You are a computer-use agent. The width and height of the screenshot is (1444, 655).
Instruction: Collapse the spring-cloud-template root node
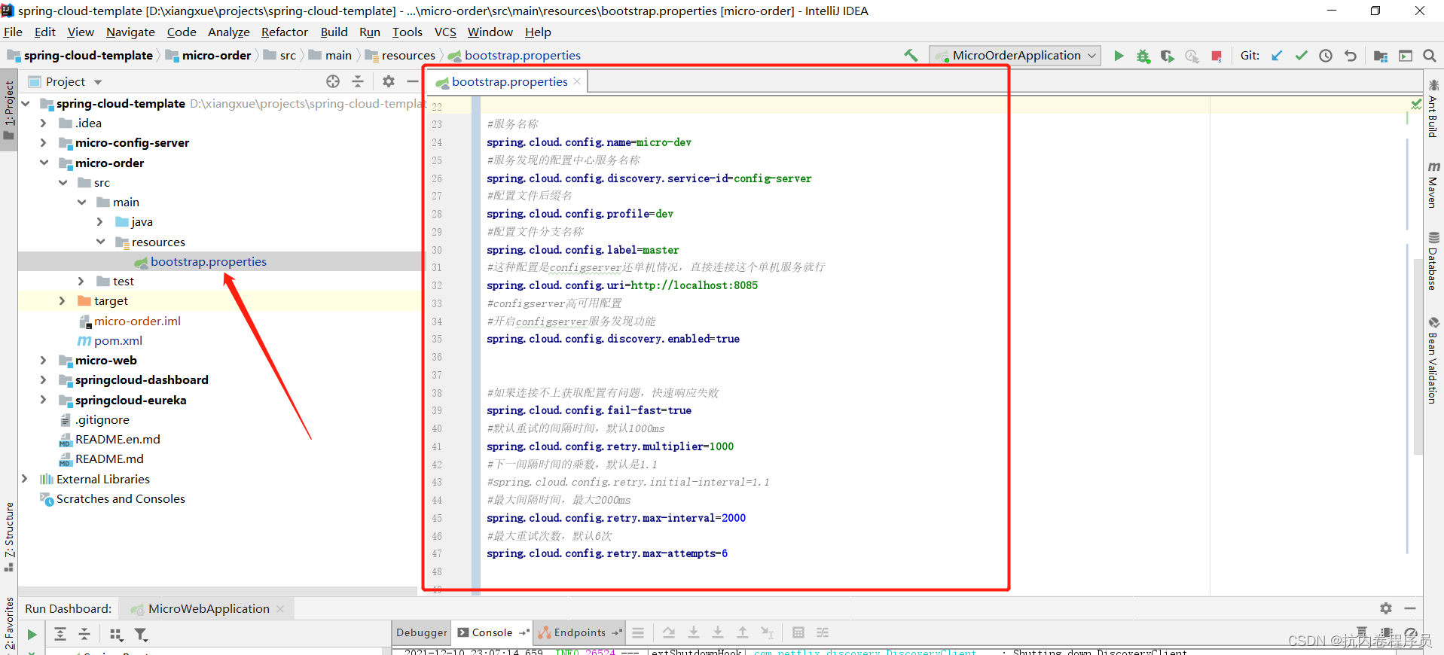click(26, 103)
